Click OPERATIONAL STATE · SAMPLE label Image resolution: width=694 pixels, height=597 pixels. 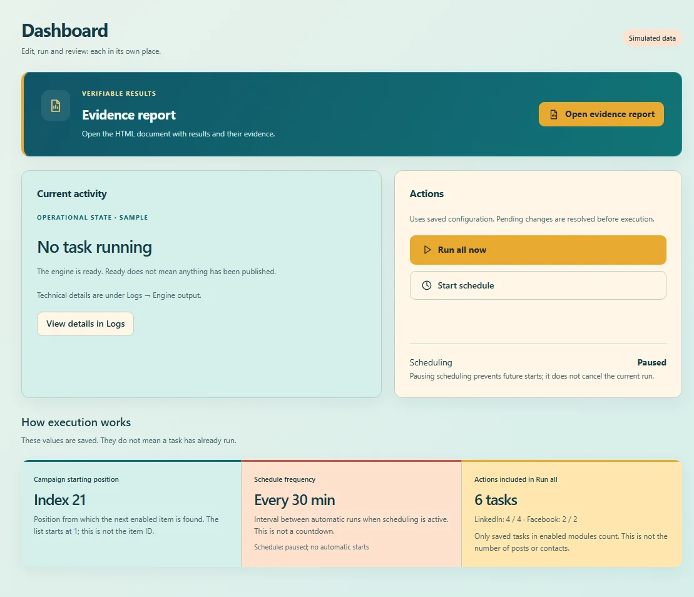click(x=93, y=217)
